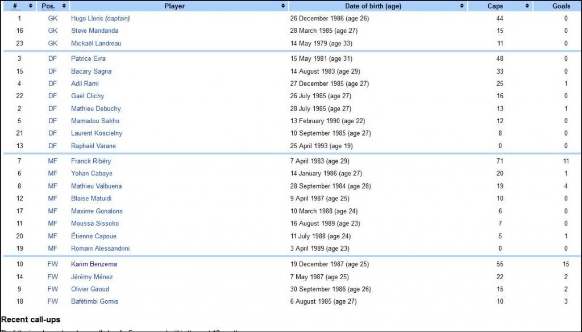Sort the table by the # column arrows
Screen dimensions: 582x332
(31, 6)
